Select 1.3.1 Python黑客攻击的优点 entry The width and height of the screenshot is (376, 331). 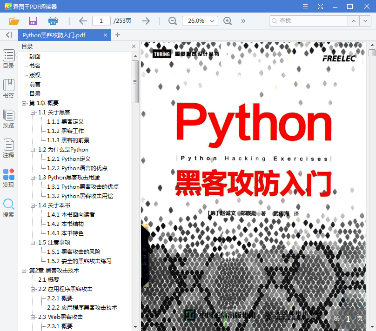coord(83,187)
